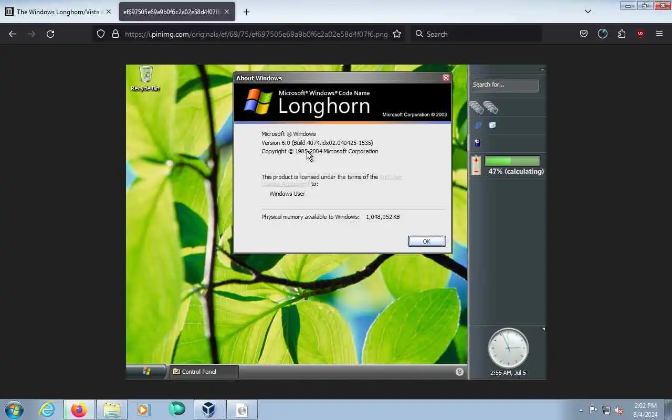View site security padlock details

[115, 34]
